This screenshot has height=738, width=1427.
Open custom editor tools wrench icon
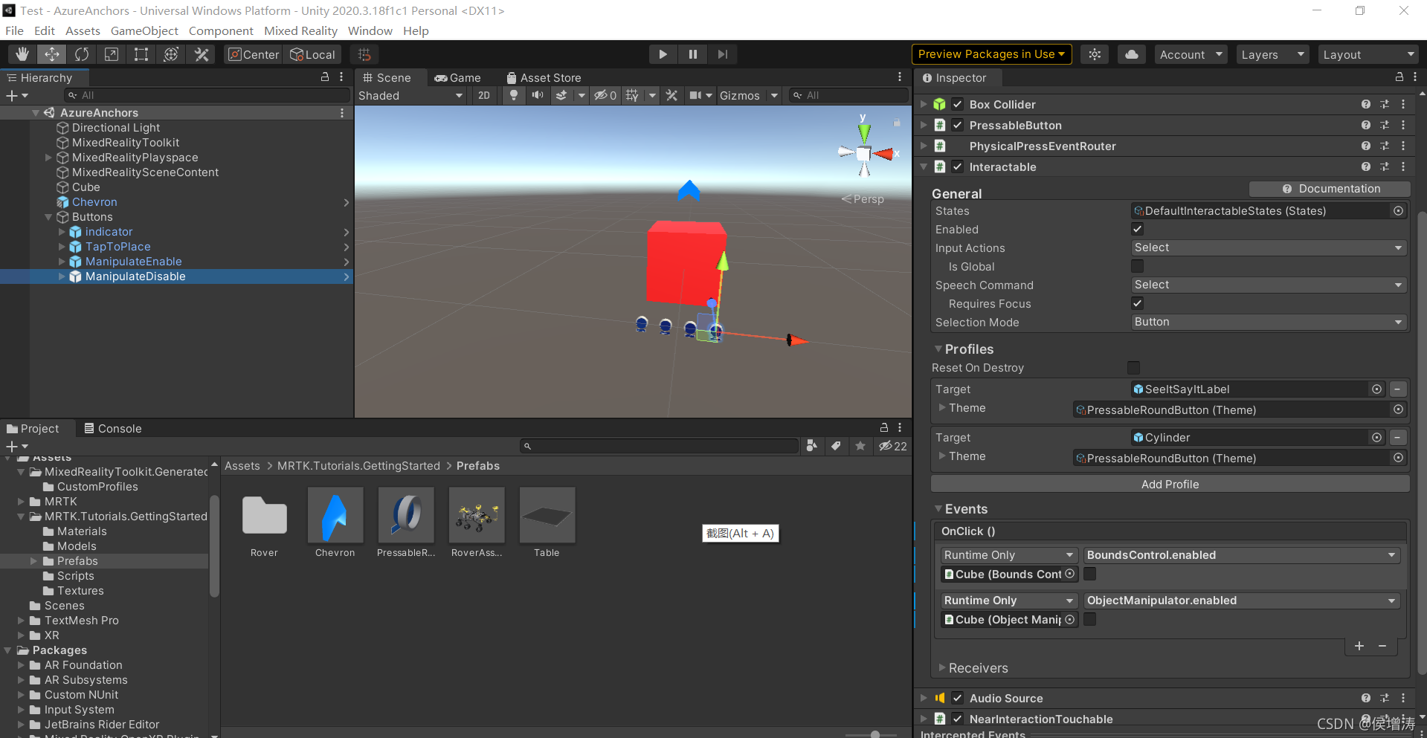202,54
